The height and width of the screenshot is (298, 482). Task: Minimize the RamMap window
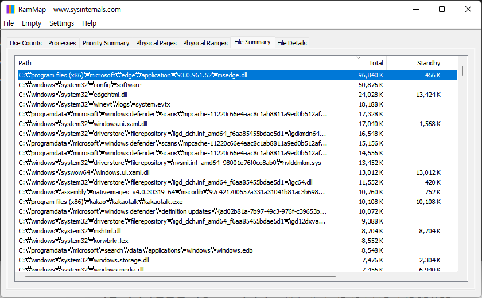[416, 9]
